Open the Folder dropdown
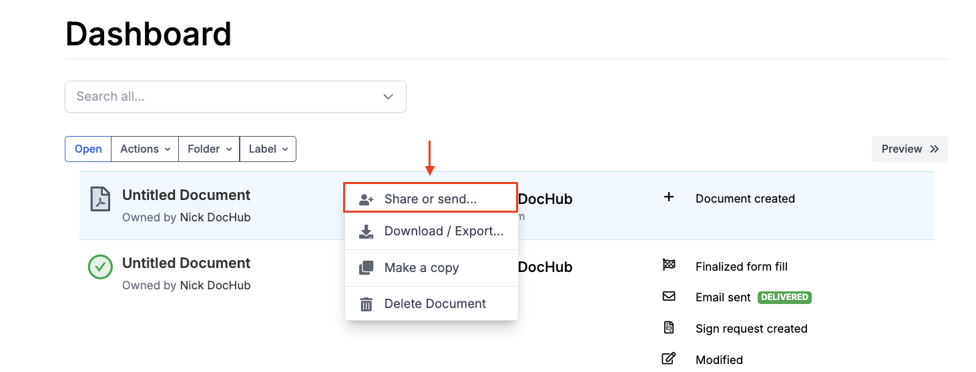Viewport: 976px width, 372px height. (209, 149)
